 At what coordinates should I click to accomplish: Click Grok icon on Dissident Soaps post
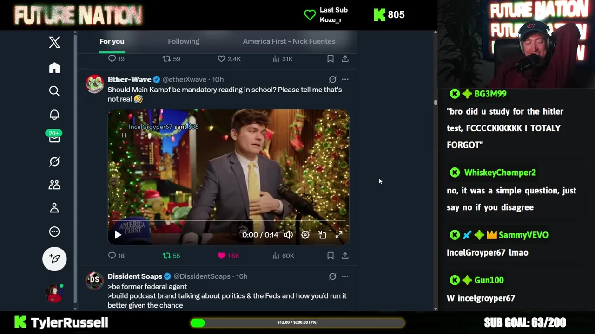point(332,276)
